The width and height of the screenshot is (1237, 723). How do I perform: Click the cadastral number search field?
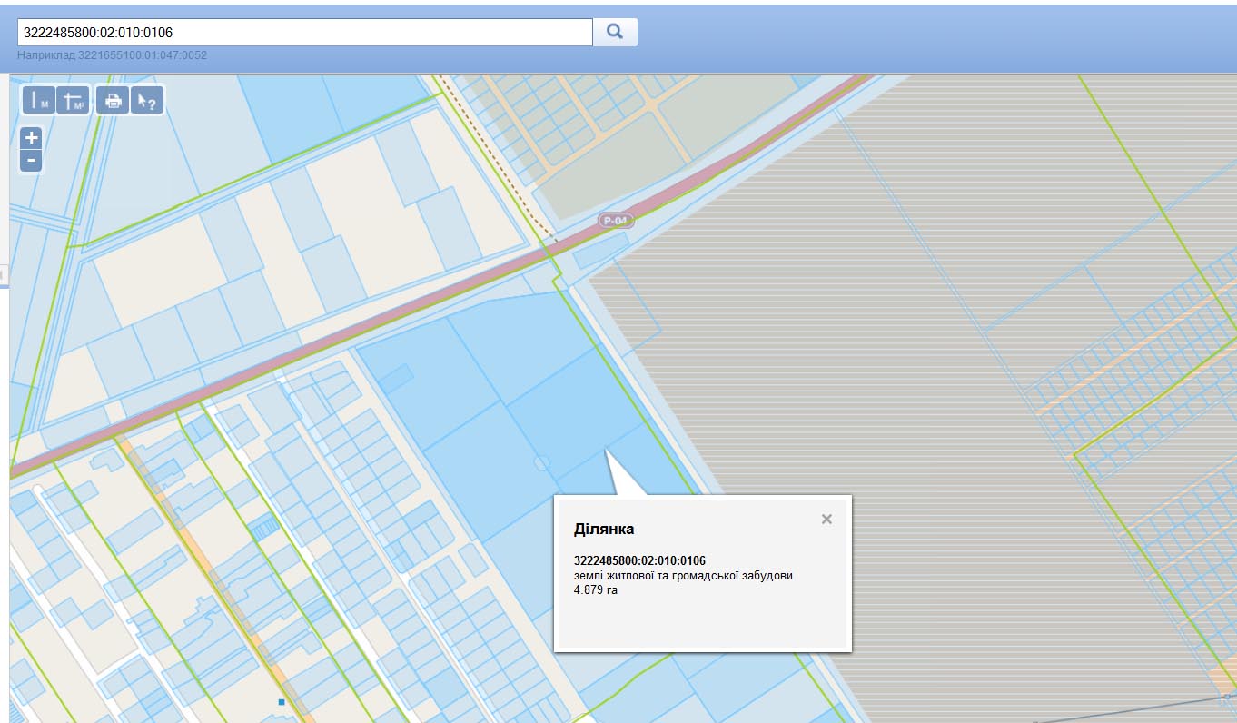pos(304,32)
